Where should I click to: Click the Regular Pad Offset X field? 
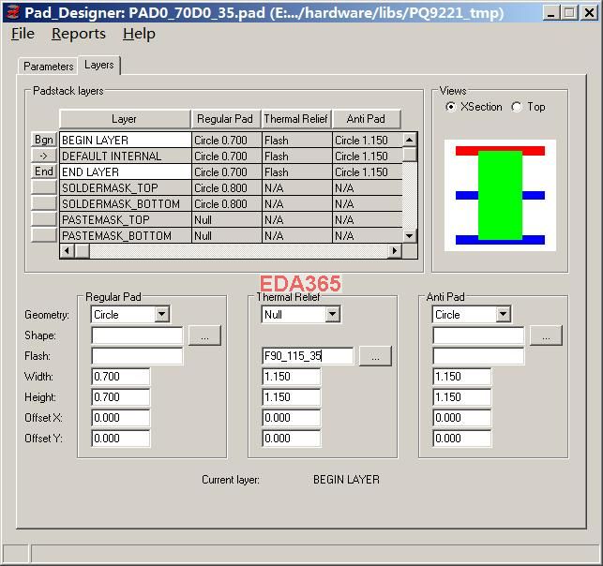coord(121,418)
